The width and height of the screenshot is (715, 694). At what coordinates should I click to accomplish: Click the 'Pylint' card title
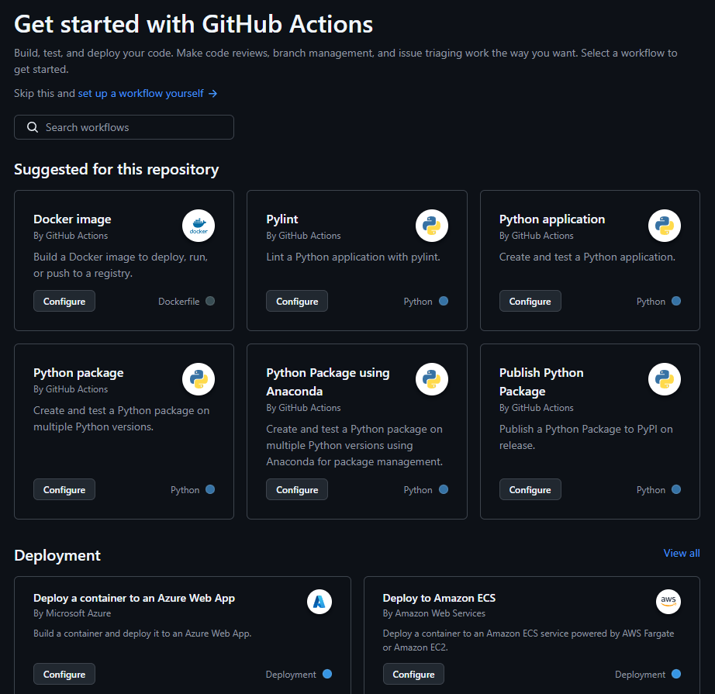coord(282,219)
